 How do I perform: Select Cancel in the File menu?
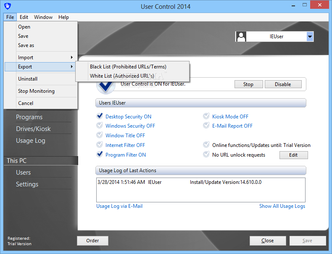(x=41, y=103)
